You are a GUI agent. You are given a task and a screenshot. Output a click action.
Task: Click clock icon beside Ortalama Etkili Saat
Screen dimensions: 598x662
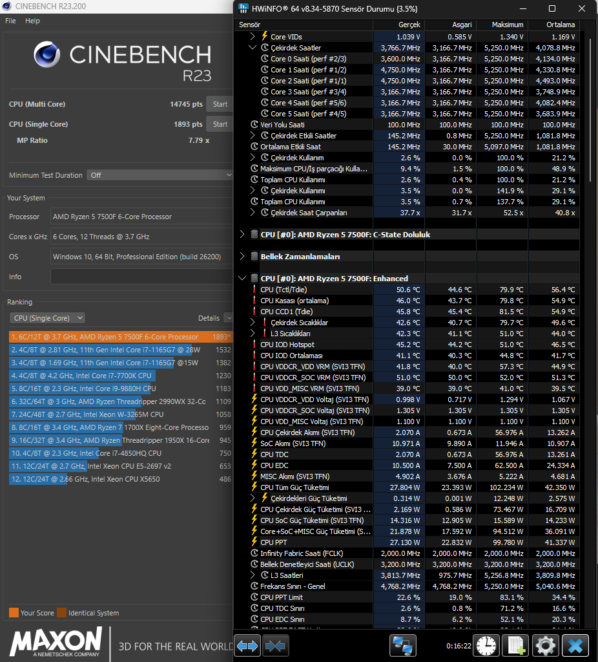254,147
